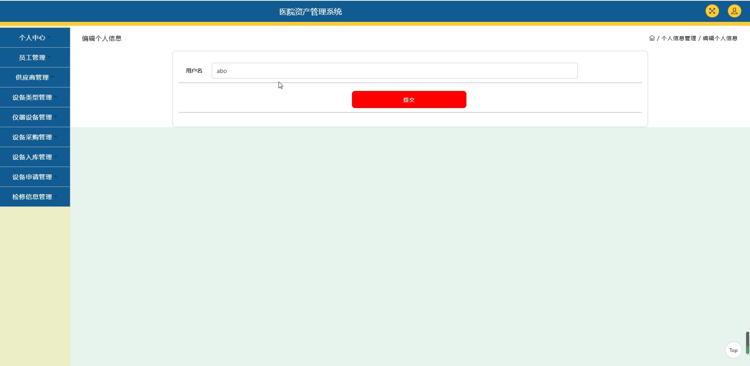This screenshot has width=750, height=366.
Task: Expand the 个人中心 menu
Action: (35, 37)
